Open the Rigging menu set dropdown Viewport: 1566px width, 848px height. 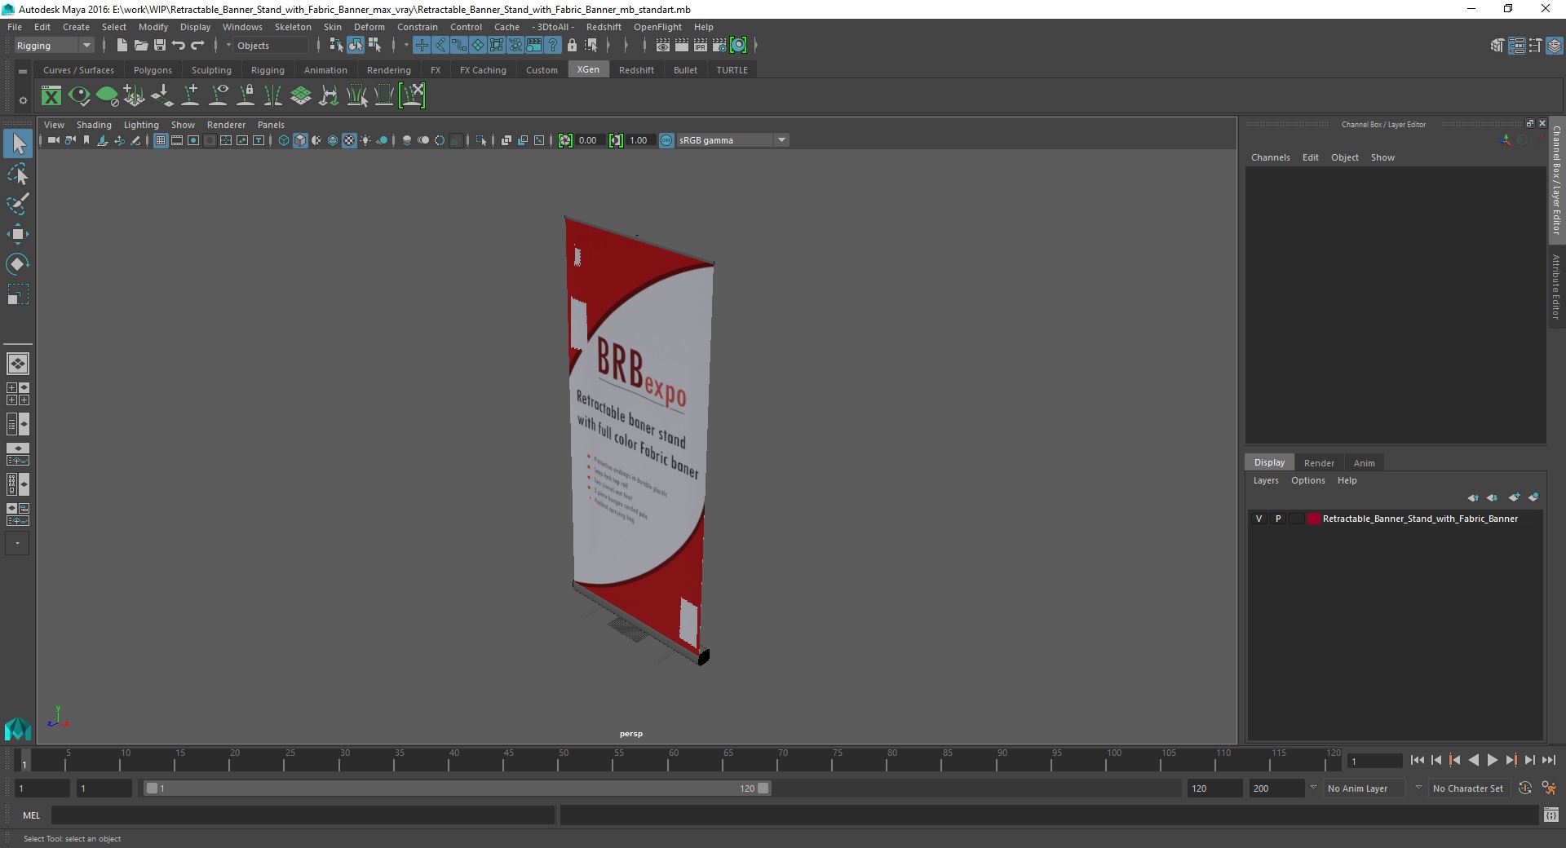tap(54, 46)
